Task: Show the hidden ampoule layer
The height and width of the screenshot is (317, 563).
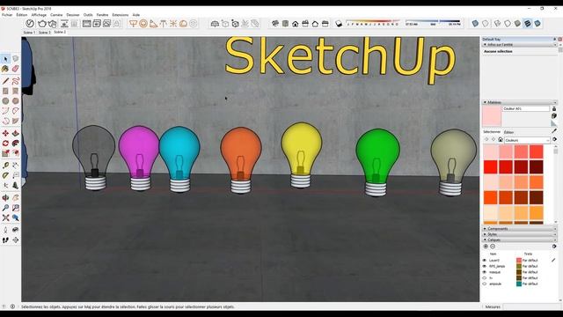Action: point(485,284)
